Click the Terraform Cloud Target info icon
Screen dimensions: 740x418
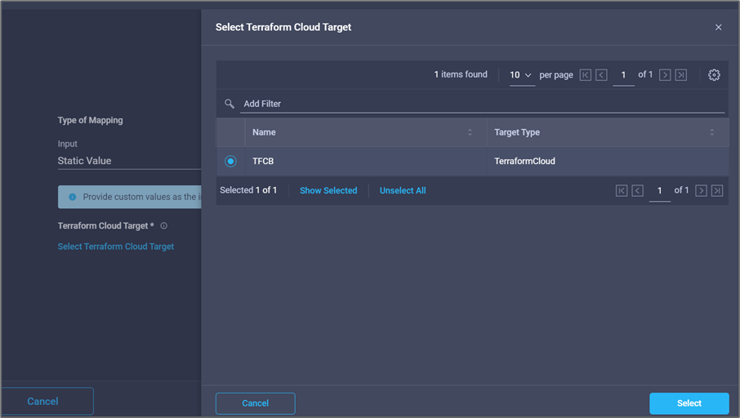(164, 226)
